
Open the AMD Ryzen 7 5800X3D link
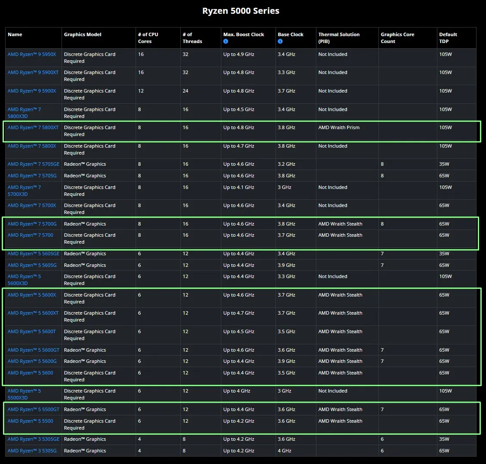[x=24, y=113]
